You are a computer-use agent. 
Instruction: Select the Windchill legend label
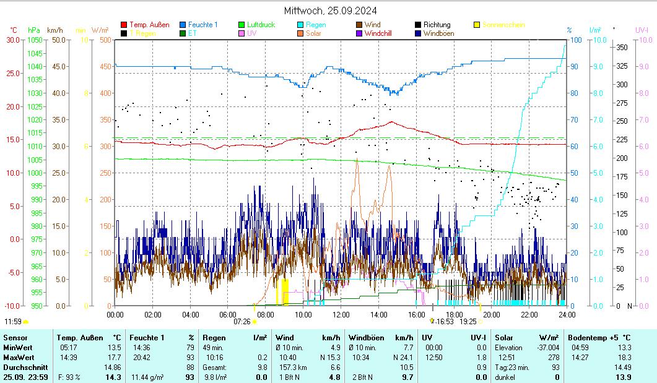(x=381, y=33)
